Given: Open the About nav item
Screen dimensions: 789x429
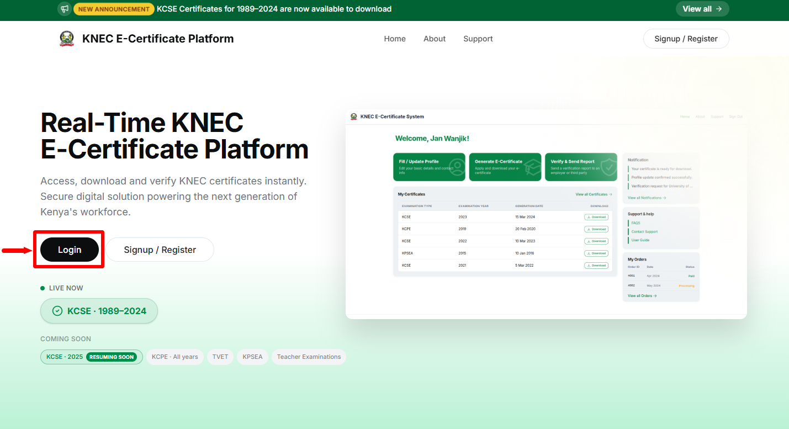Looking at the screenshot, I should [x=435, y=39].
